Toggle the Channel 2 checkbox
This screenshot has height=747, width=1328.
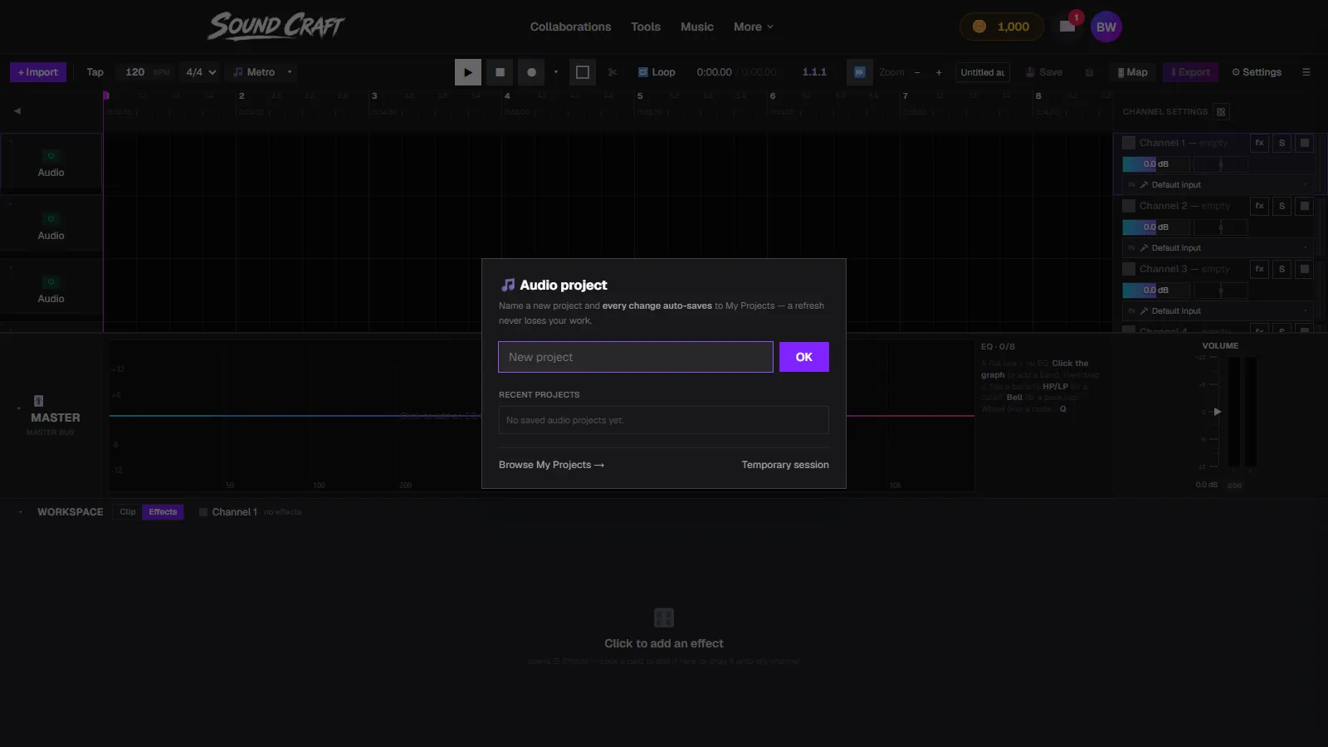pyautogui.click(x=1129, y=206)
